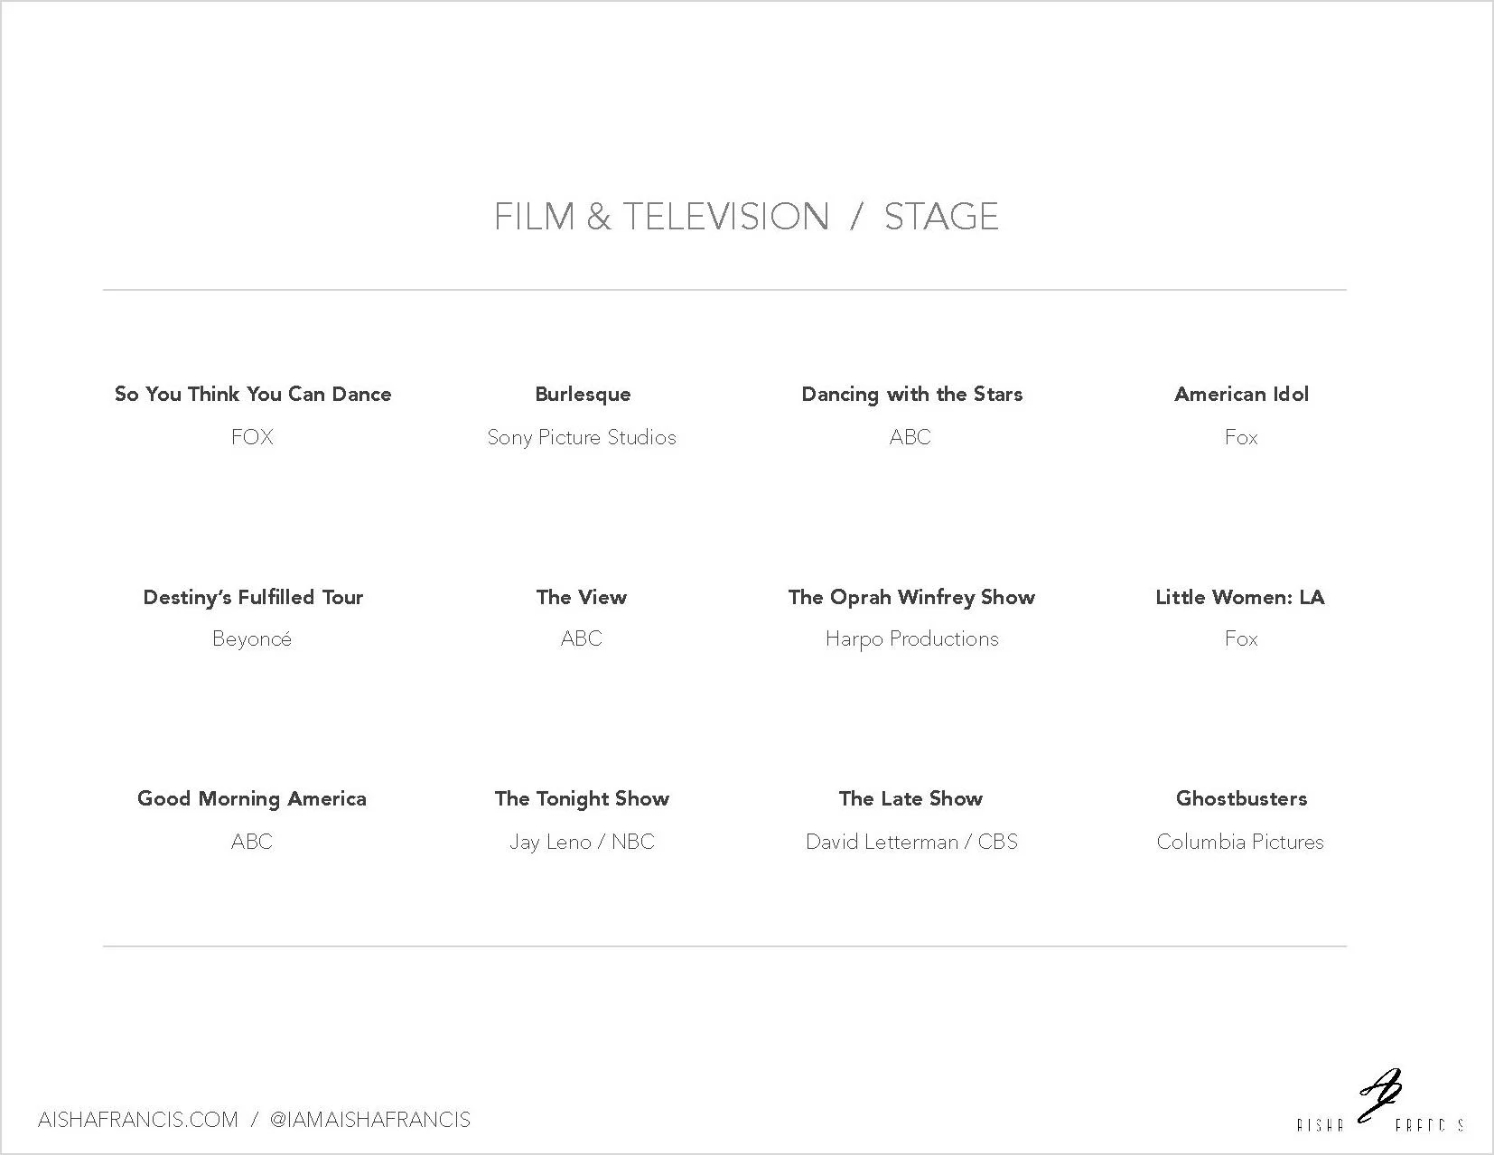The width and height of the screenshot is (1494, 1155).
Task: Select the "Beyoncé" text
Action: click(252, 639)
